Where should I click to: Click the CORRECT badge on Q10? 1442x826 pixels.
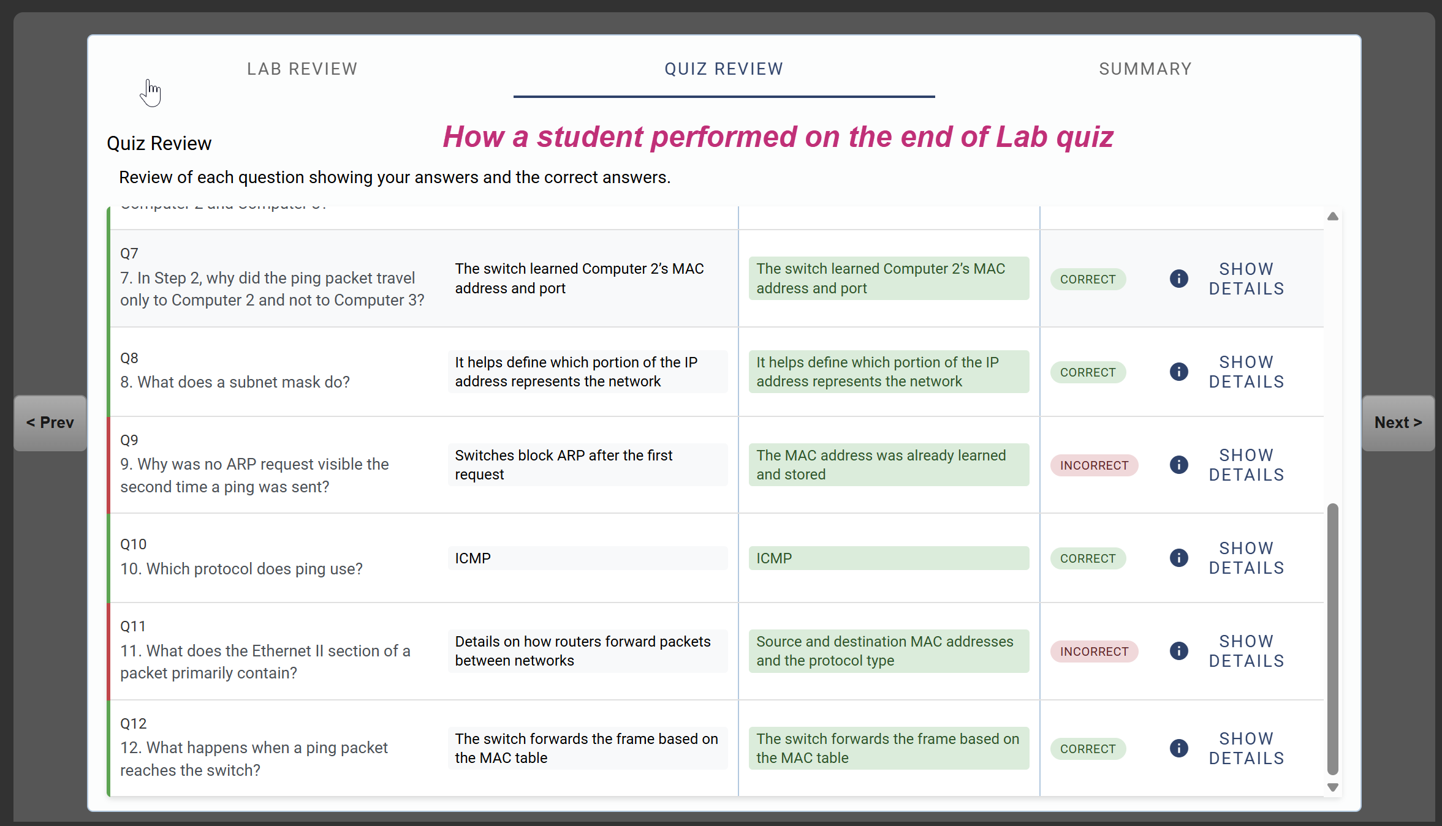(x=1088, y=558)
